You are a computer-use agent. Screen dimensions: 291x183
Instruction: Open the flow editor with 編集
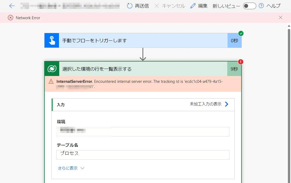(x=199, y=6)
